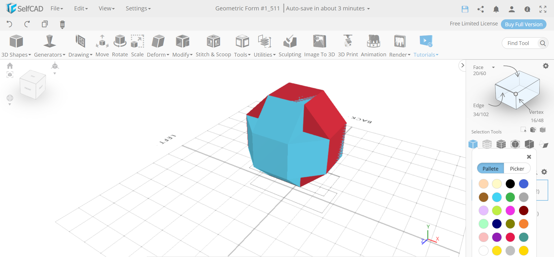554x257 pixels.
Task: Select the Sculpting tool
Action: [290, 46]
